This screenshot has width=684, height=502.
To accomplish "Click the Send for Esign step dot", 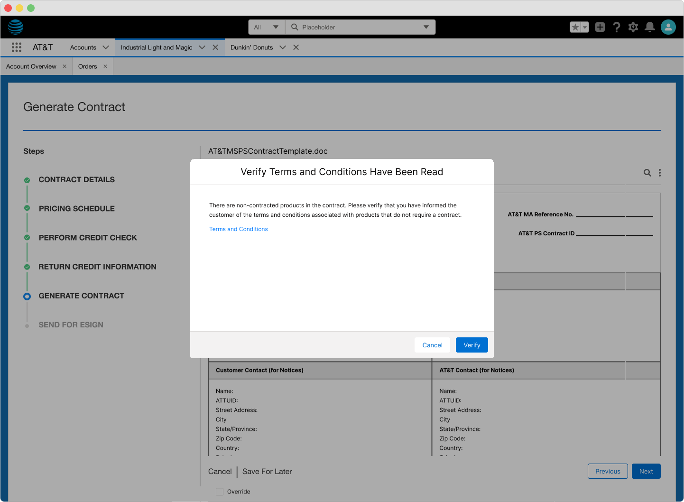I will click(27, 325).
